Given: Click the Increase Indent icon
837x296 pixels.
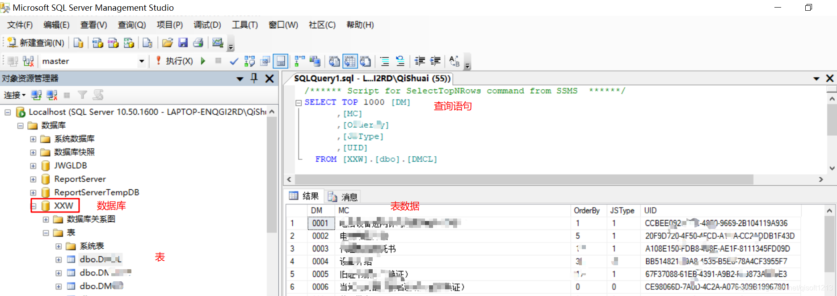Looking at the screenshot, I should pyautogui.click(x=435, y=61).
